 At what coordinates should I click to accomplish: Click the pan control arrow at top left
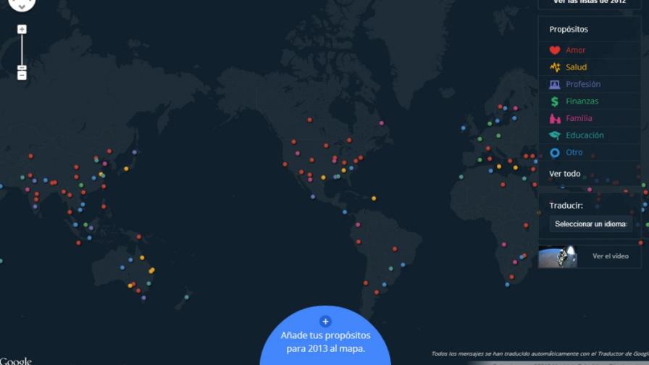tap(22, 5)
